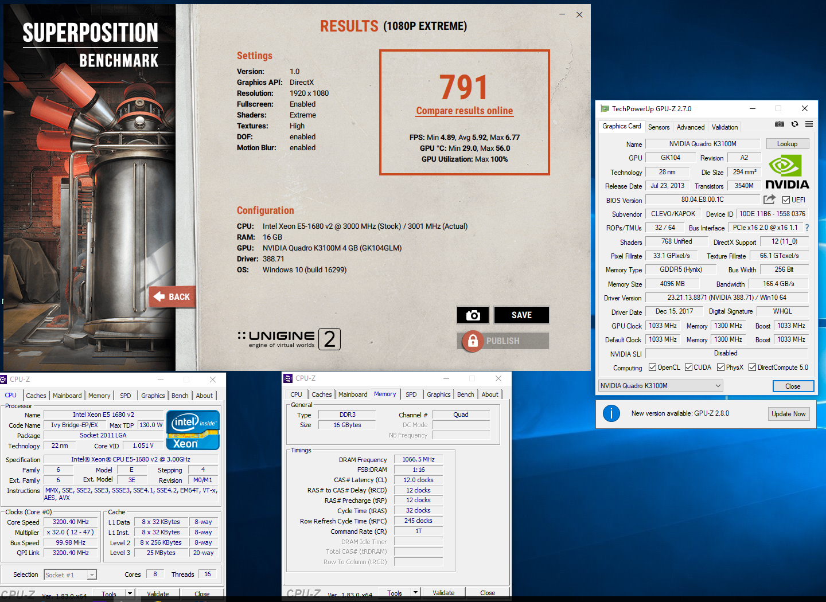Save the Superposition benchmark results
The height and width of the screenshot is (602, 826).
coord(521,315)
